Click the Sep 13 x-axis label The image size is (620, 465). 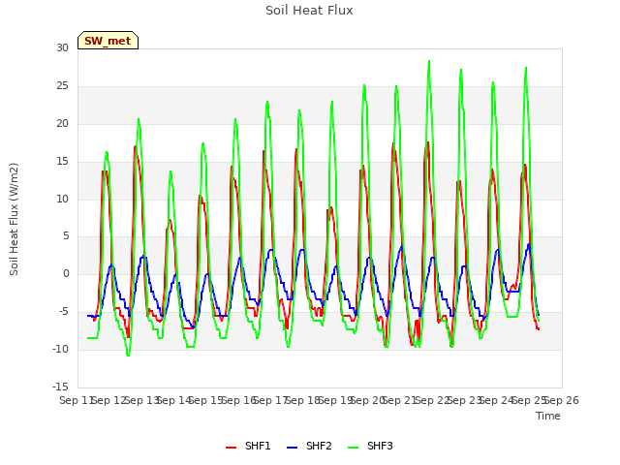(142, 400)
